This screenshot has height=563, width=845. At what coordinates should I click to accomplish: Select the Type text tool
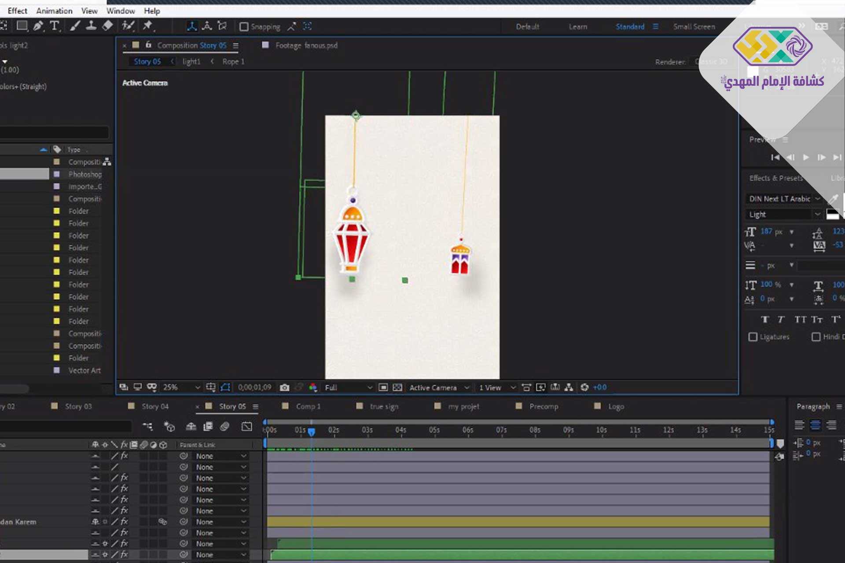(x=55, y=26)
